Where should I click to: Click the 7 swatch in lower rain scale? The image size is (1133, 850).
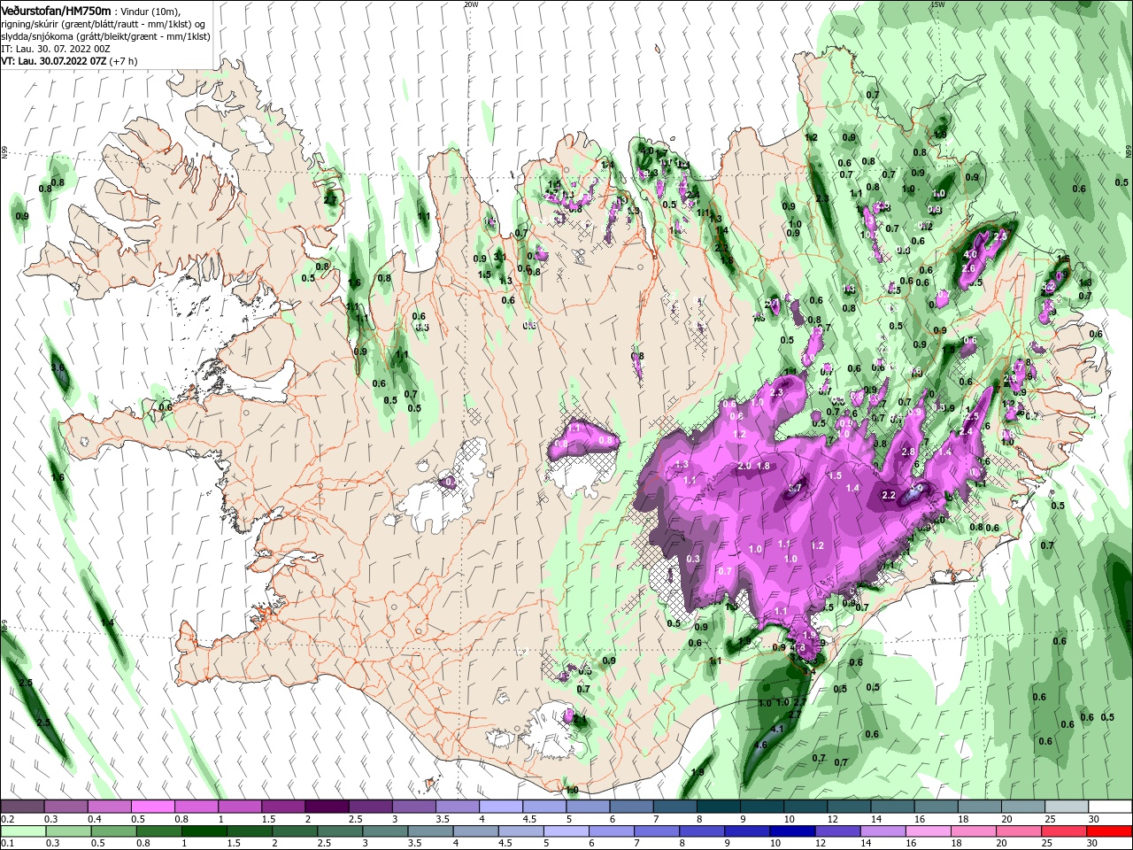pos(655,831)
